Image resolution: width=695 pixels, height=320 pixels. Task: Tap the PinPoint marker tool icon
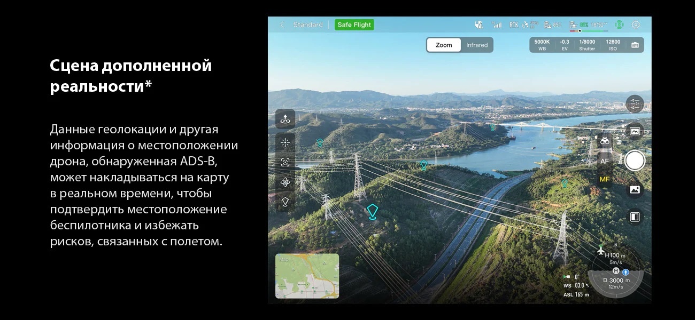click(x=285, y=202)
